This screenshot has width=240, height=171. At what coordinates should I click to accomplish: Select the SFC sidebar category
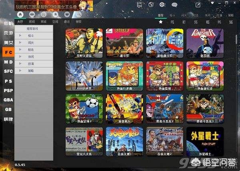pyautogui.click(x=8, y=71)
